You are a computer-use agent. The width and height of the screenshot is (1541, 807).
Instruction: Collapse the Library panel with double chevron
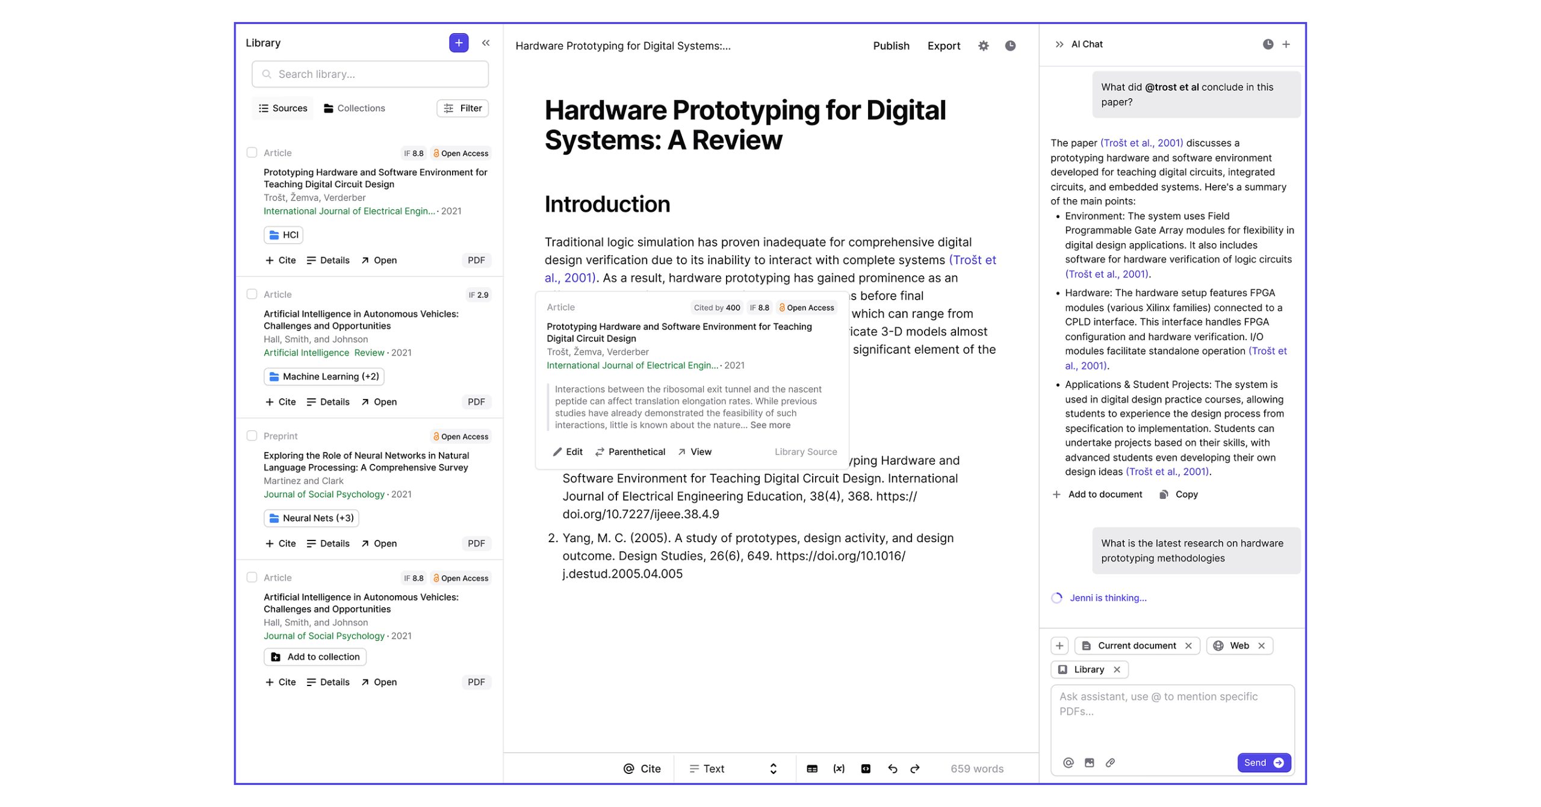485,43
